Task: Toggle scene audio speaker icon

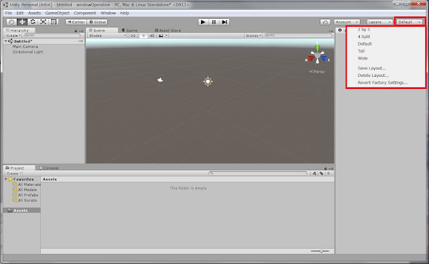Action: click(x=152, y=35)
